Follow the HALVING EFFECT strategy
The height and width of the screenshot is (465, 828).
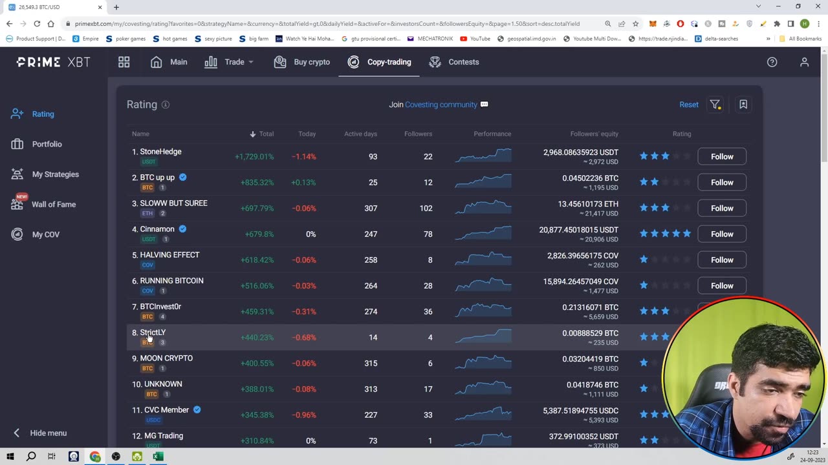coord(722,260)
